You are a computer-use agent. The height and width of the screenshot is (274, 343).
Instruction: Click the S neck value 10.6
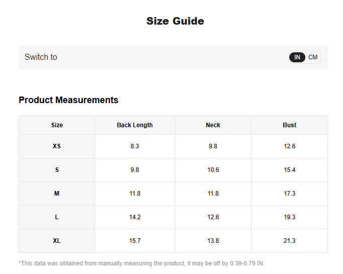pos(213,170)
